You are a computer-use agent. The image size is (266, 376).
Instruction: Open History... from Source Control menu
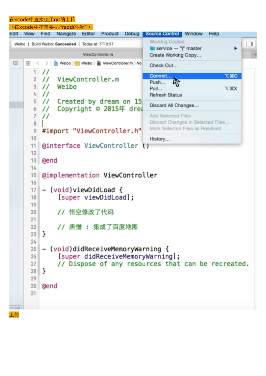click(x=159, y=139)
